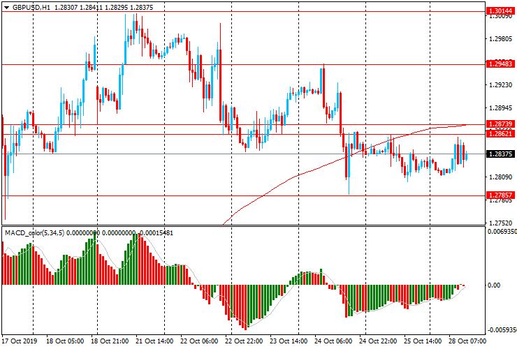Click the 24 Oct 06:00 time axis label

tap(333, 341)
